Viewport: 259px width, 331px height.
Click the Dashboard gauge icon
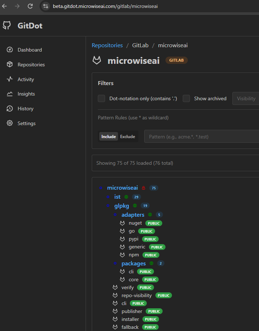[x=10, y=50]
